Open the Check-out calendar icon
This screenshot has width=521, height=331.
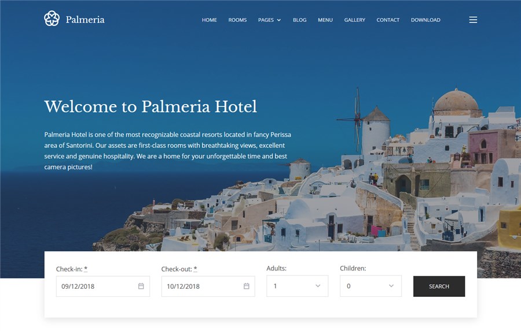tap(246, 286)
